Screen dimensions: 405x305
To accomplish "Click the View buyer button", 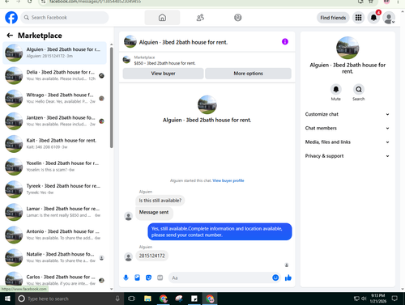I will click(x=163, y=74).
